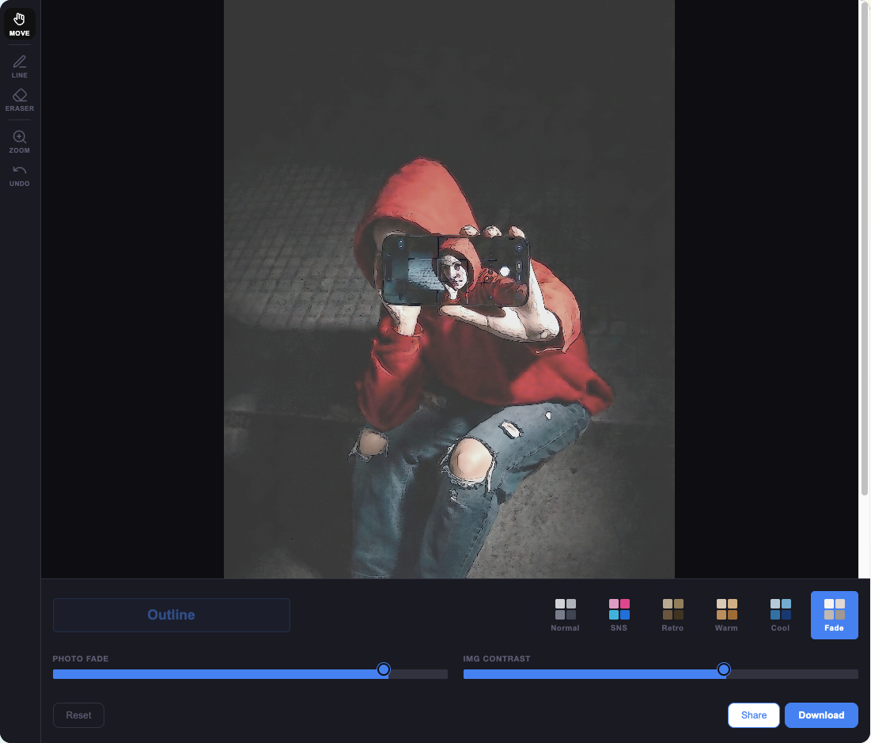Click the PHOTO FADE label

point(81,658)
